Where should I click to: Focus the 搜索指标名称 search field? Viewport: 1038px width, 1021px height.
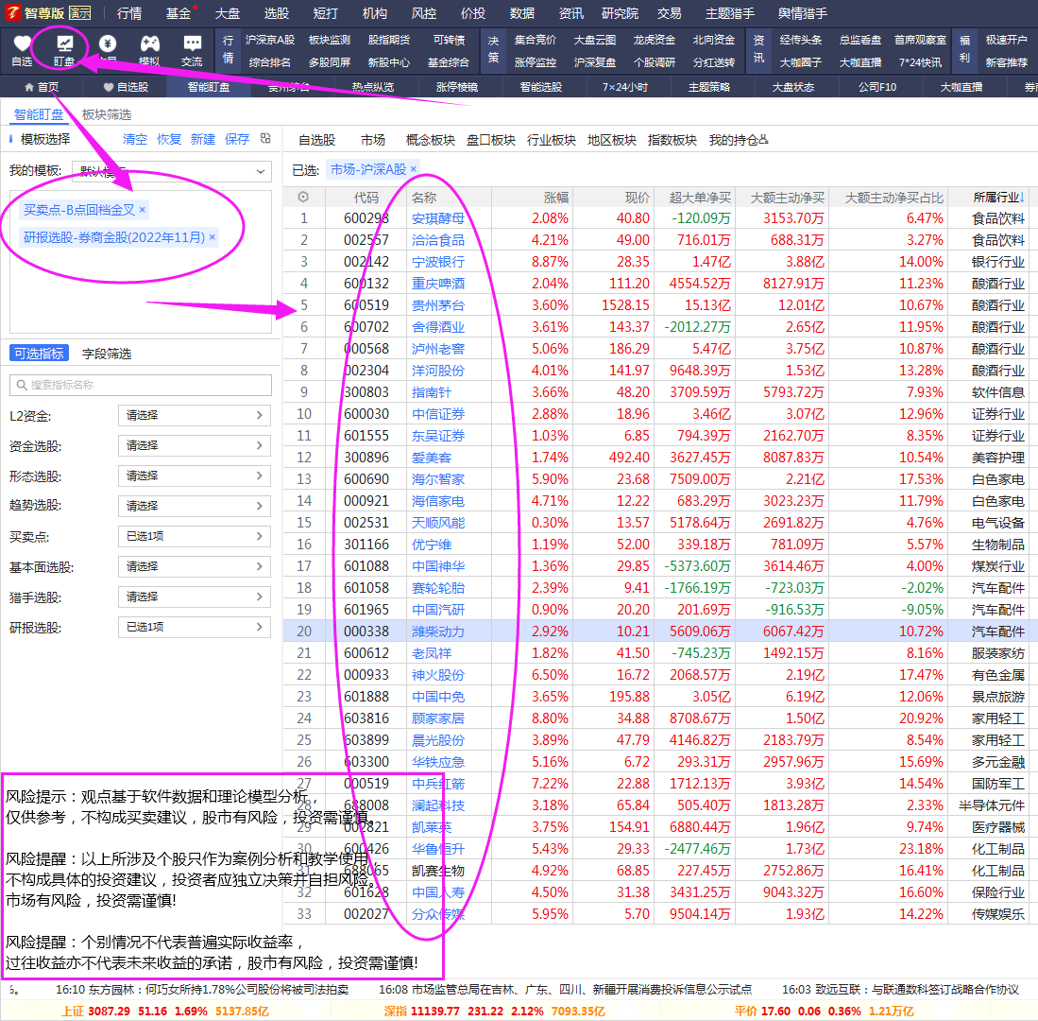click(x=141, y=385)
